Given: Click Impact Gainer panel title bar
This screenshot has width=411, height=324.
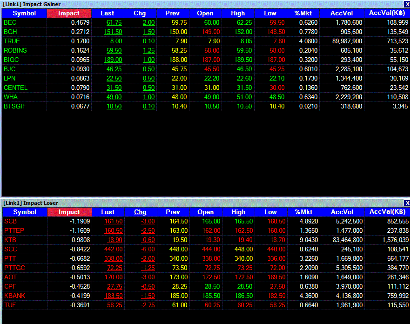Looking at the screenshot, I should coord(202,4).
